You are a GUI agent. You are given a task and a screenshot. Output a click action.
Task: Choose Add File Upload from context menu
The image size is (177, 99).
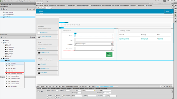pyautogui.click(x=13, y=87)
